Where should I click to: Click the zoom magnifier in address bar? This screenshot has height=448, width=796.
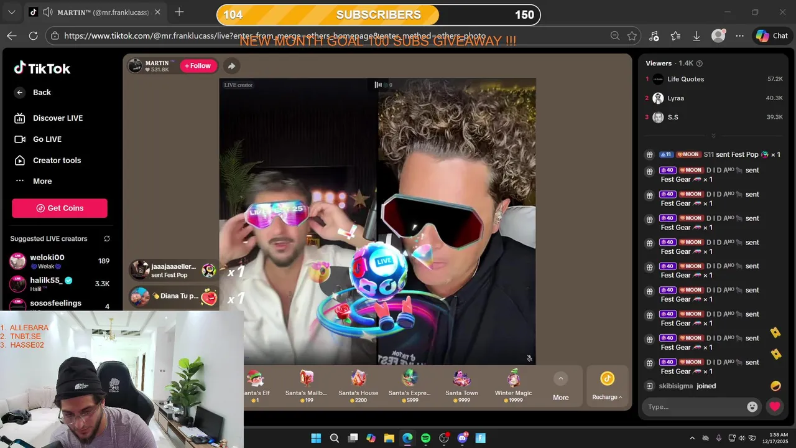tap(615, 36)
